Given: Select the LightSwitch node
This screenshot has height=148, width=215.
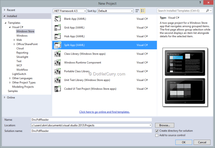Looking at the screenshot, I should (x=19, y=74).
